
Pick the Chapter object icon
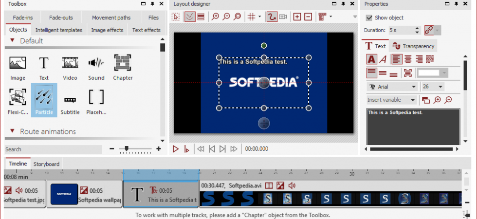123,63
